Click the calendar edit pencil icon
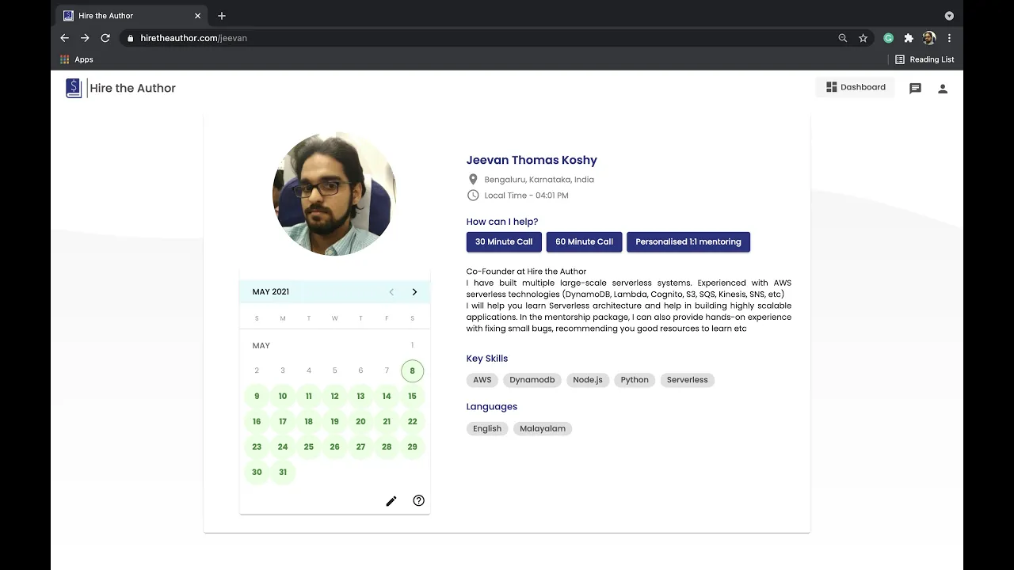Image resolution: width=1014 pixels, height=570 pixels. pos(391,501)
